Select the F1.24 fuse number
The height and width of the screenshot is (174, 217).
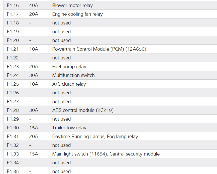tap(13, 75)
